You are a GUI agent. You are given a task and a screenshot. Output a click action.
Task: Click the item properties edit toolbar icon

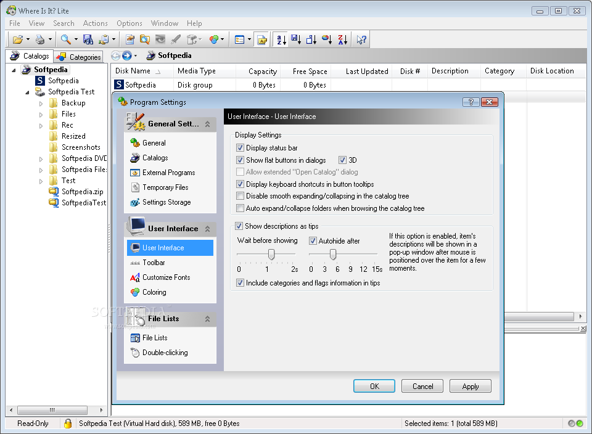130,39
